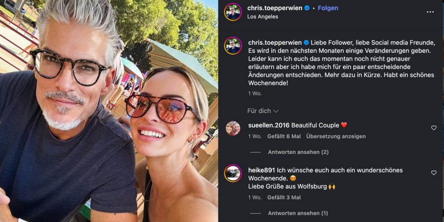This screenshot has height=222, width=444.
Task: View likes 'Gefällt 6 Mal'
Action: point(284,136)
